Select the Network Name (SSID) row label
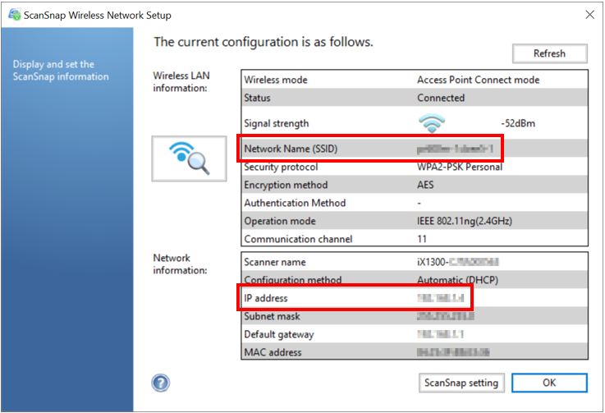 pos(291,149)
